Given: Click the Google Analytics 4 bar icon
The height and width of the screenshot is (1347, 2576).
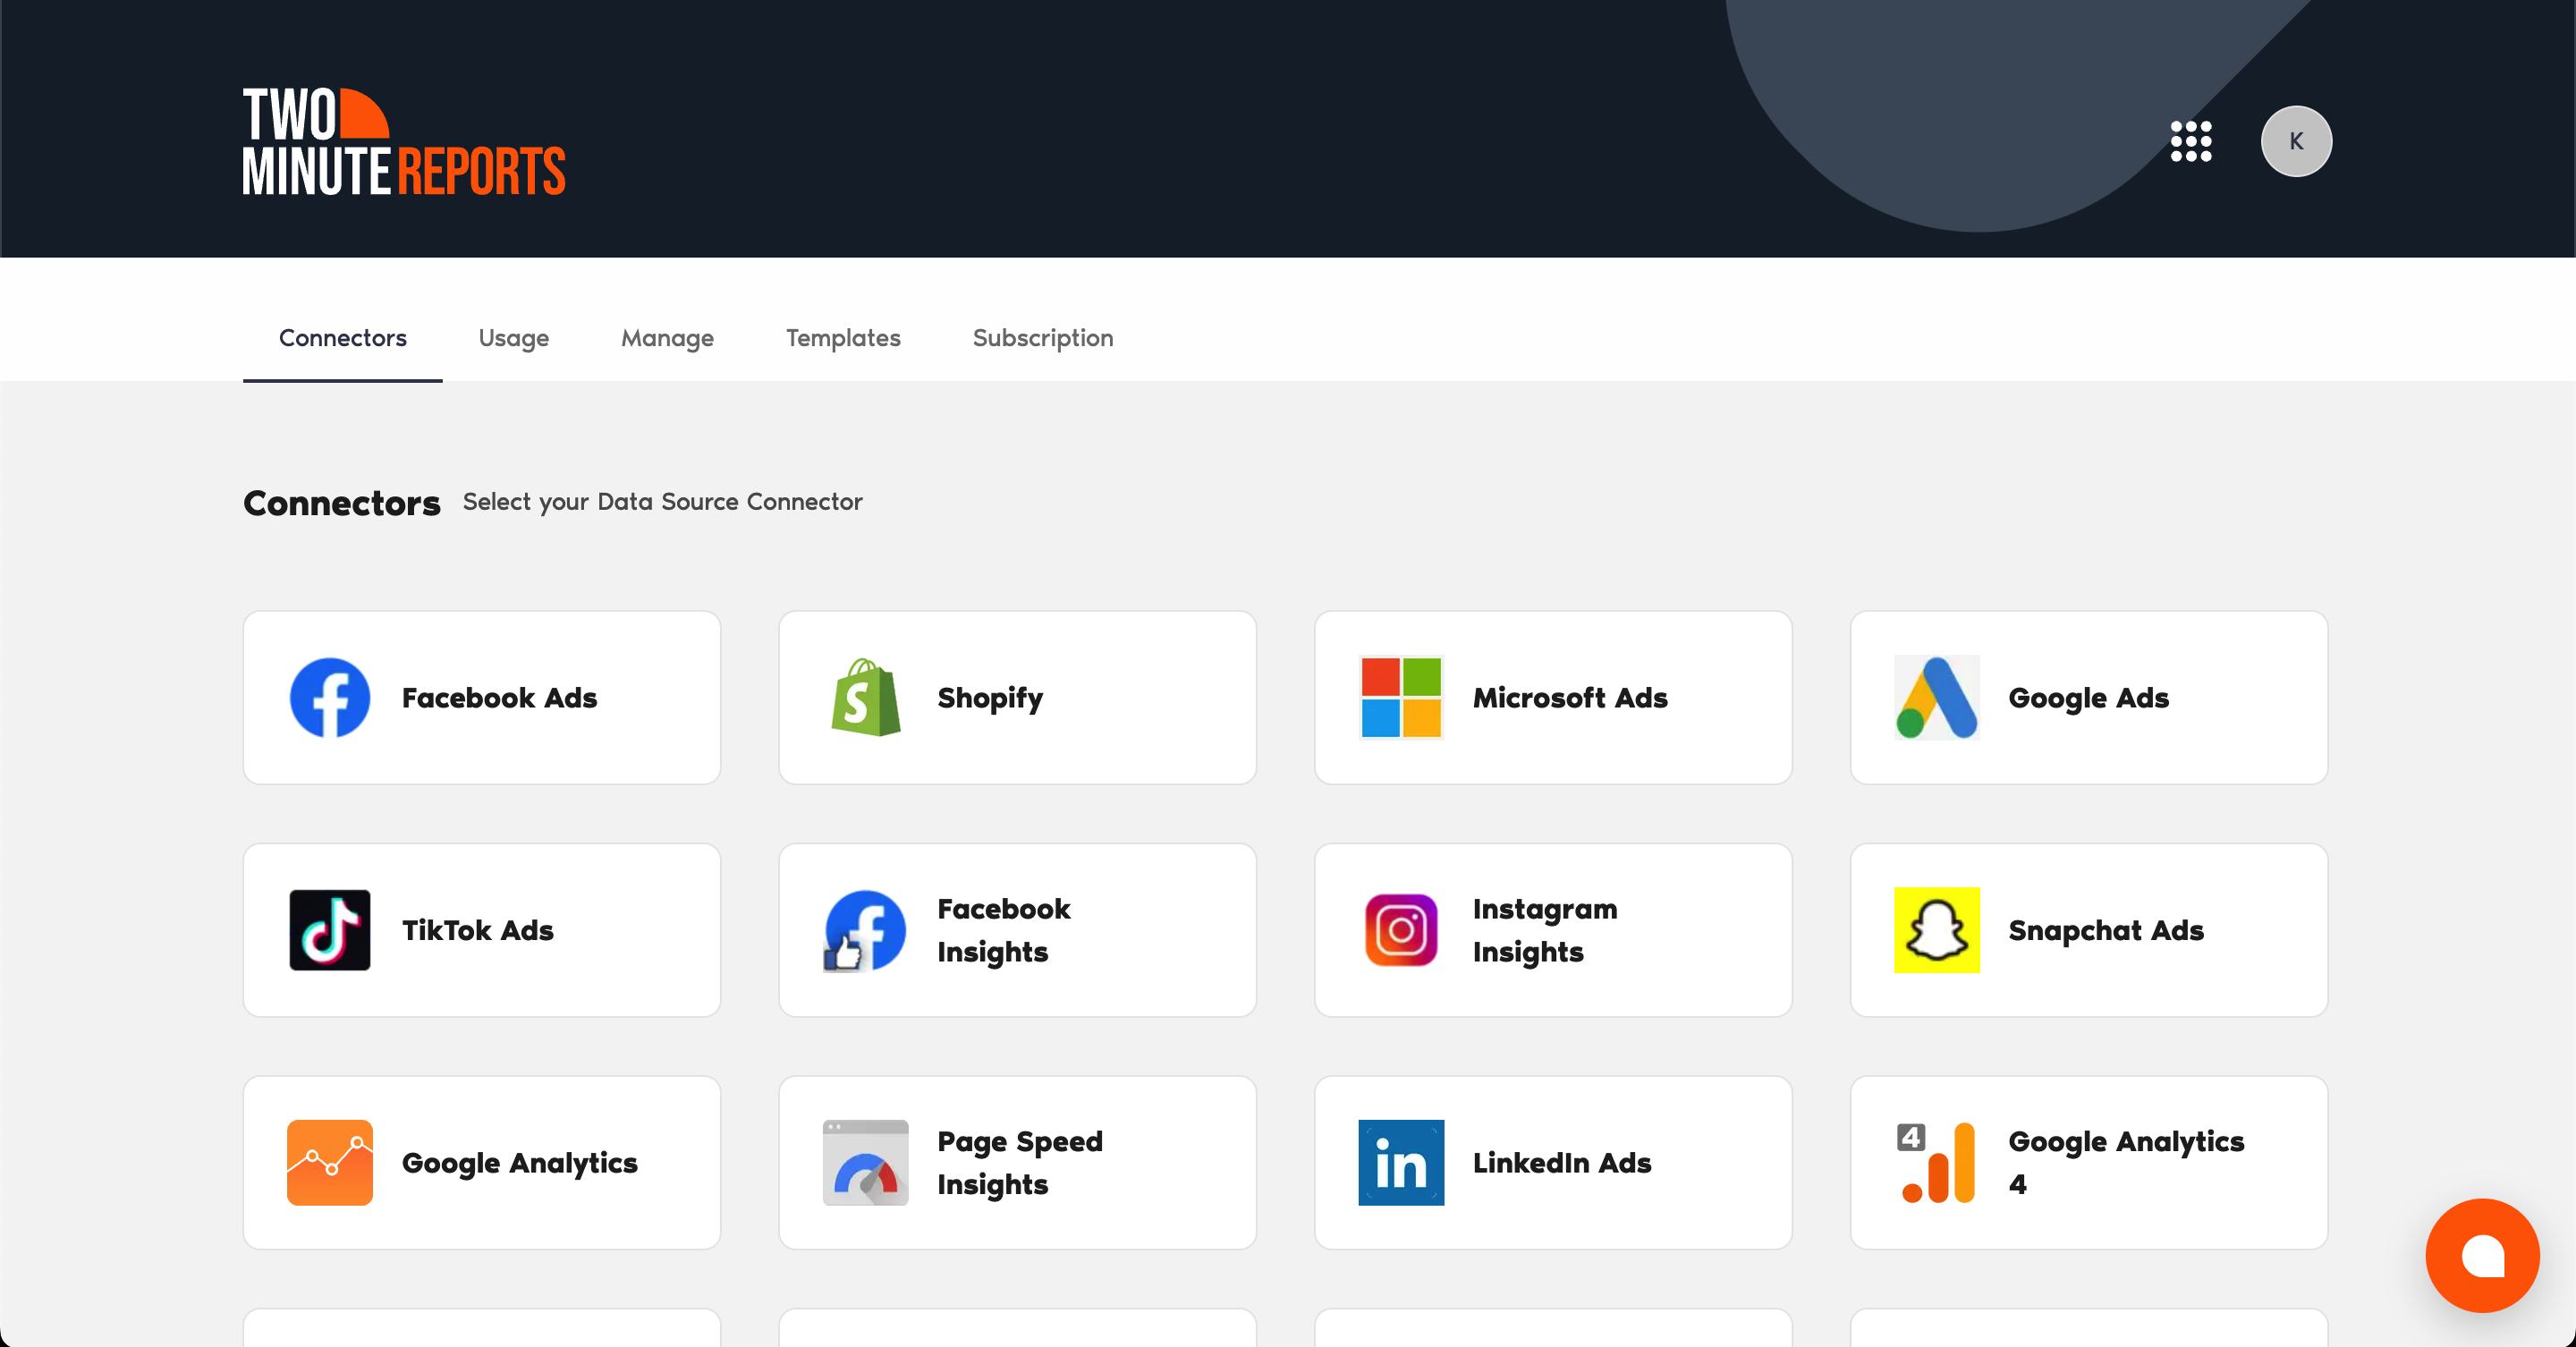Looking at the screenshot, I should pyautogui.click(x=1937, y=1162).
